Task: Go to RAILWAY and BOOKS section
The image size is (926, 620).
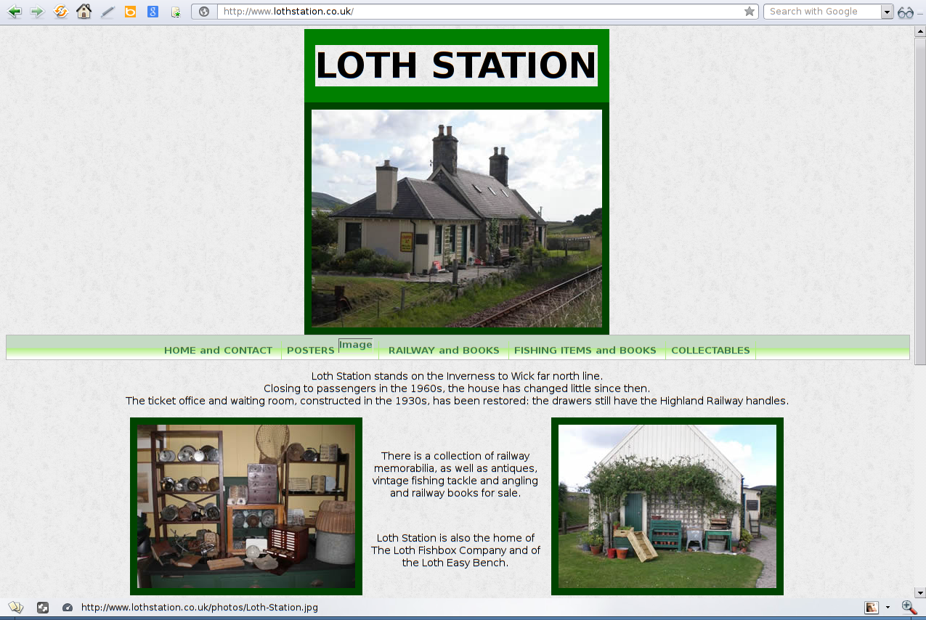Action: click(x=444, y=351)
